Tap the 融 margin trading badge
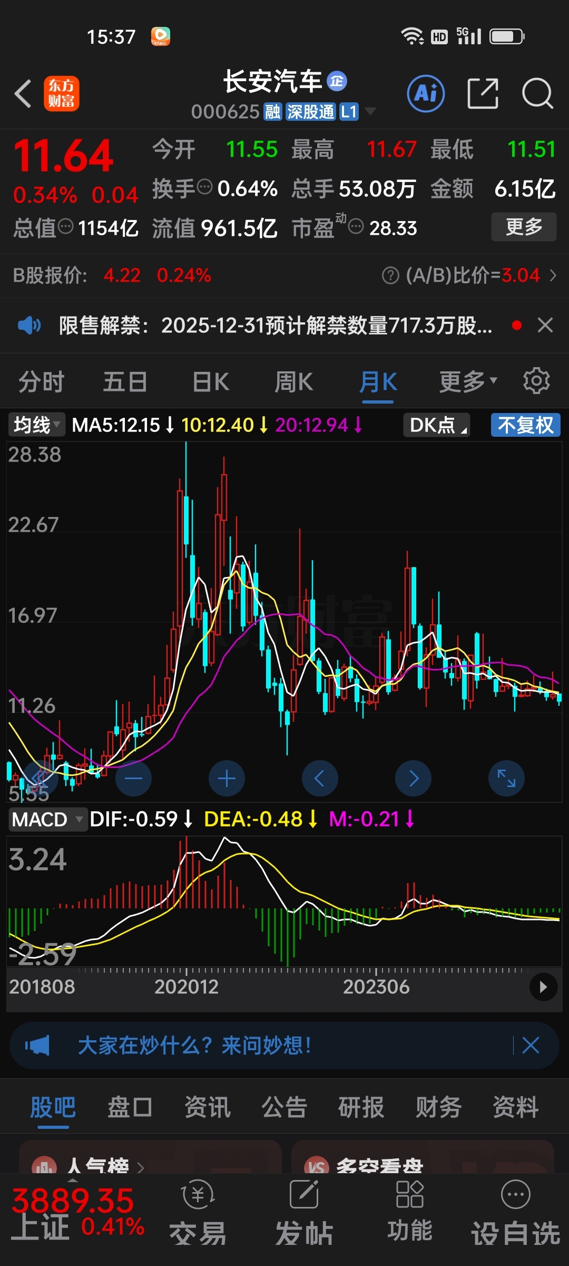The image size is (569, 1266). click(x=272, y=112)
